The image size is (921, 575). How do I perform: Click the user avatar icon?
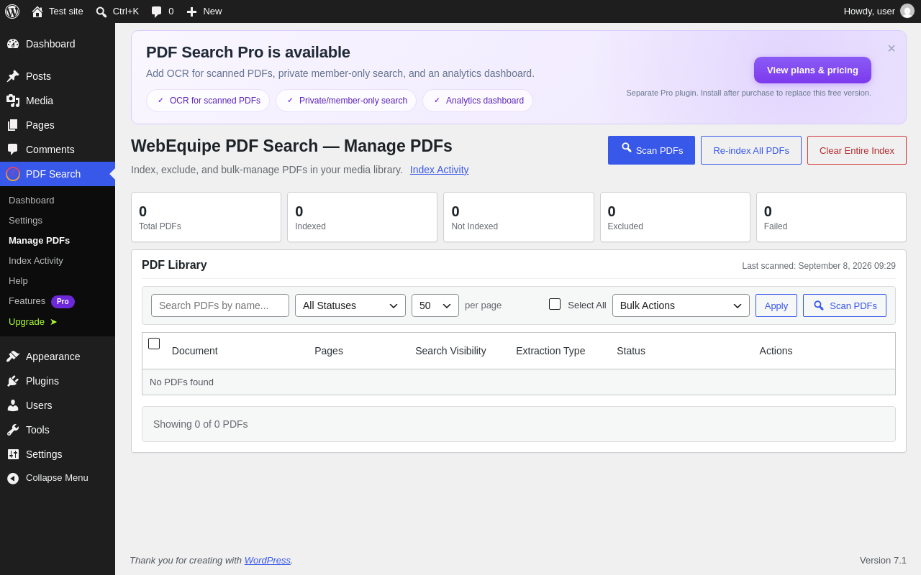point(907,11)
